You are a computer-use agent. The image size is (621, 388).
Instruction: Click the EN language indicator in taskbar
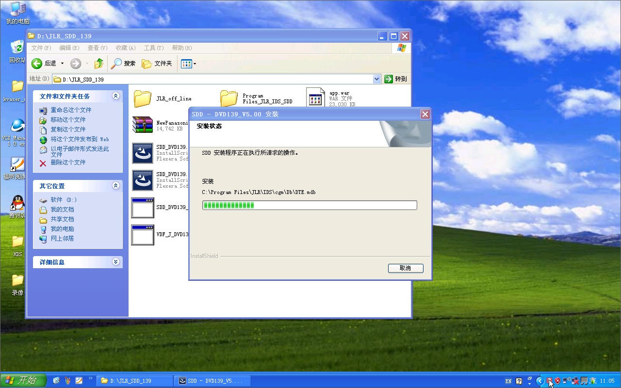(x=508, y=381)
